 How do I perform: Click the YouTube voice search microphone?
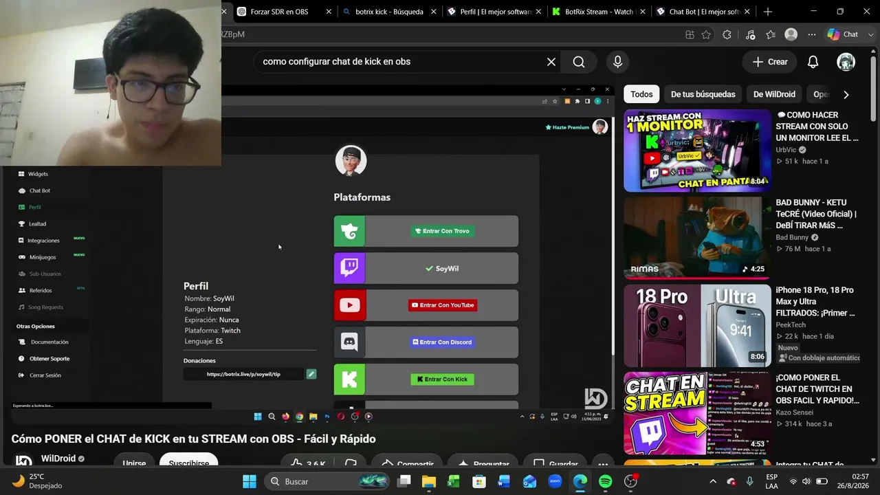click(617, 62)
